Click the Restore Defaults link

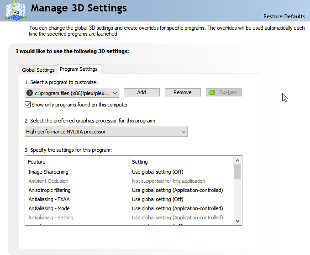tap(284, 16)
